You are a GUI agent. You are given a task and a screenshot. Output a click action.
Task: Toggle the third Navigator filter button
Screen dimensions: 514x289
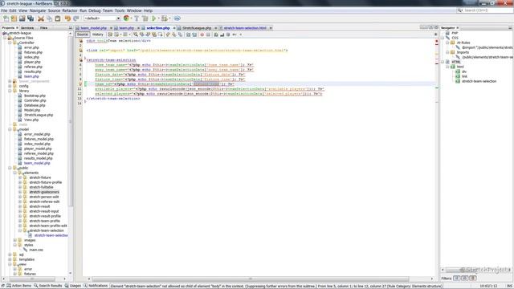coord(472,279)
